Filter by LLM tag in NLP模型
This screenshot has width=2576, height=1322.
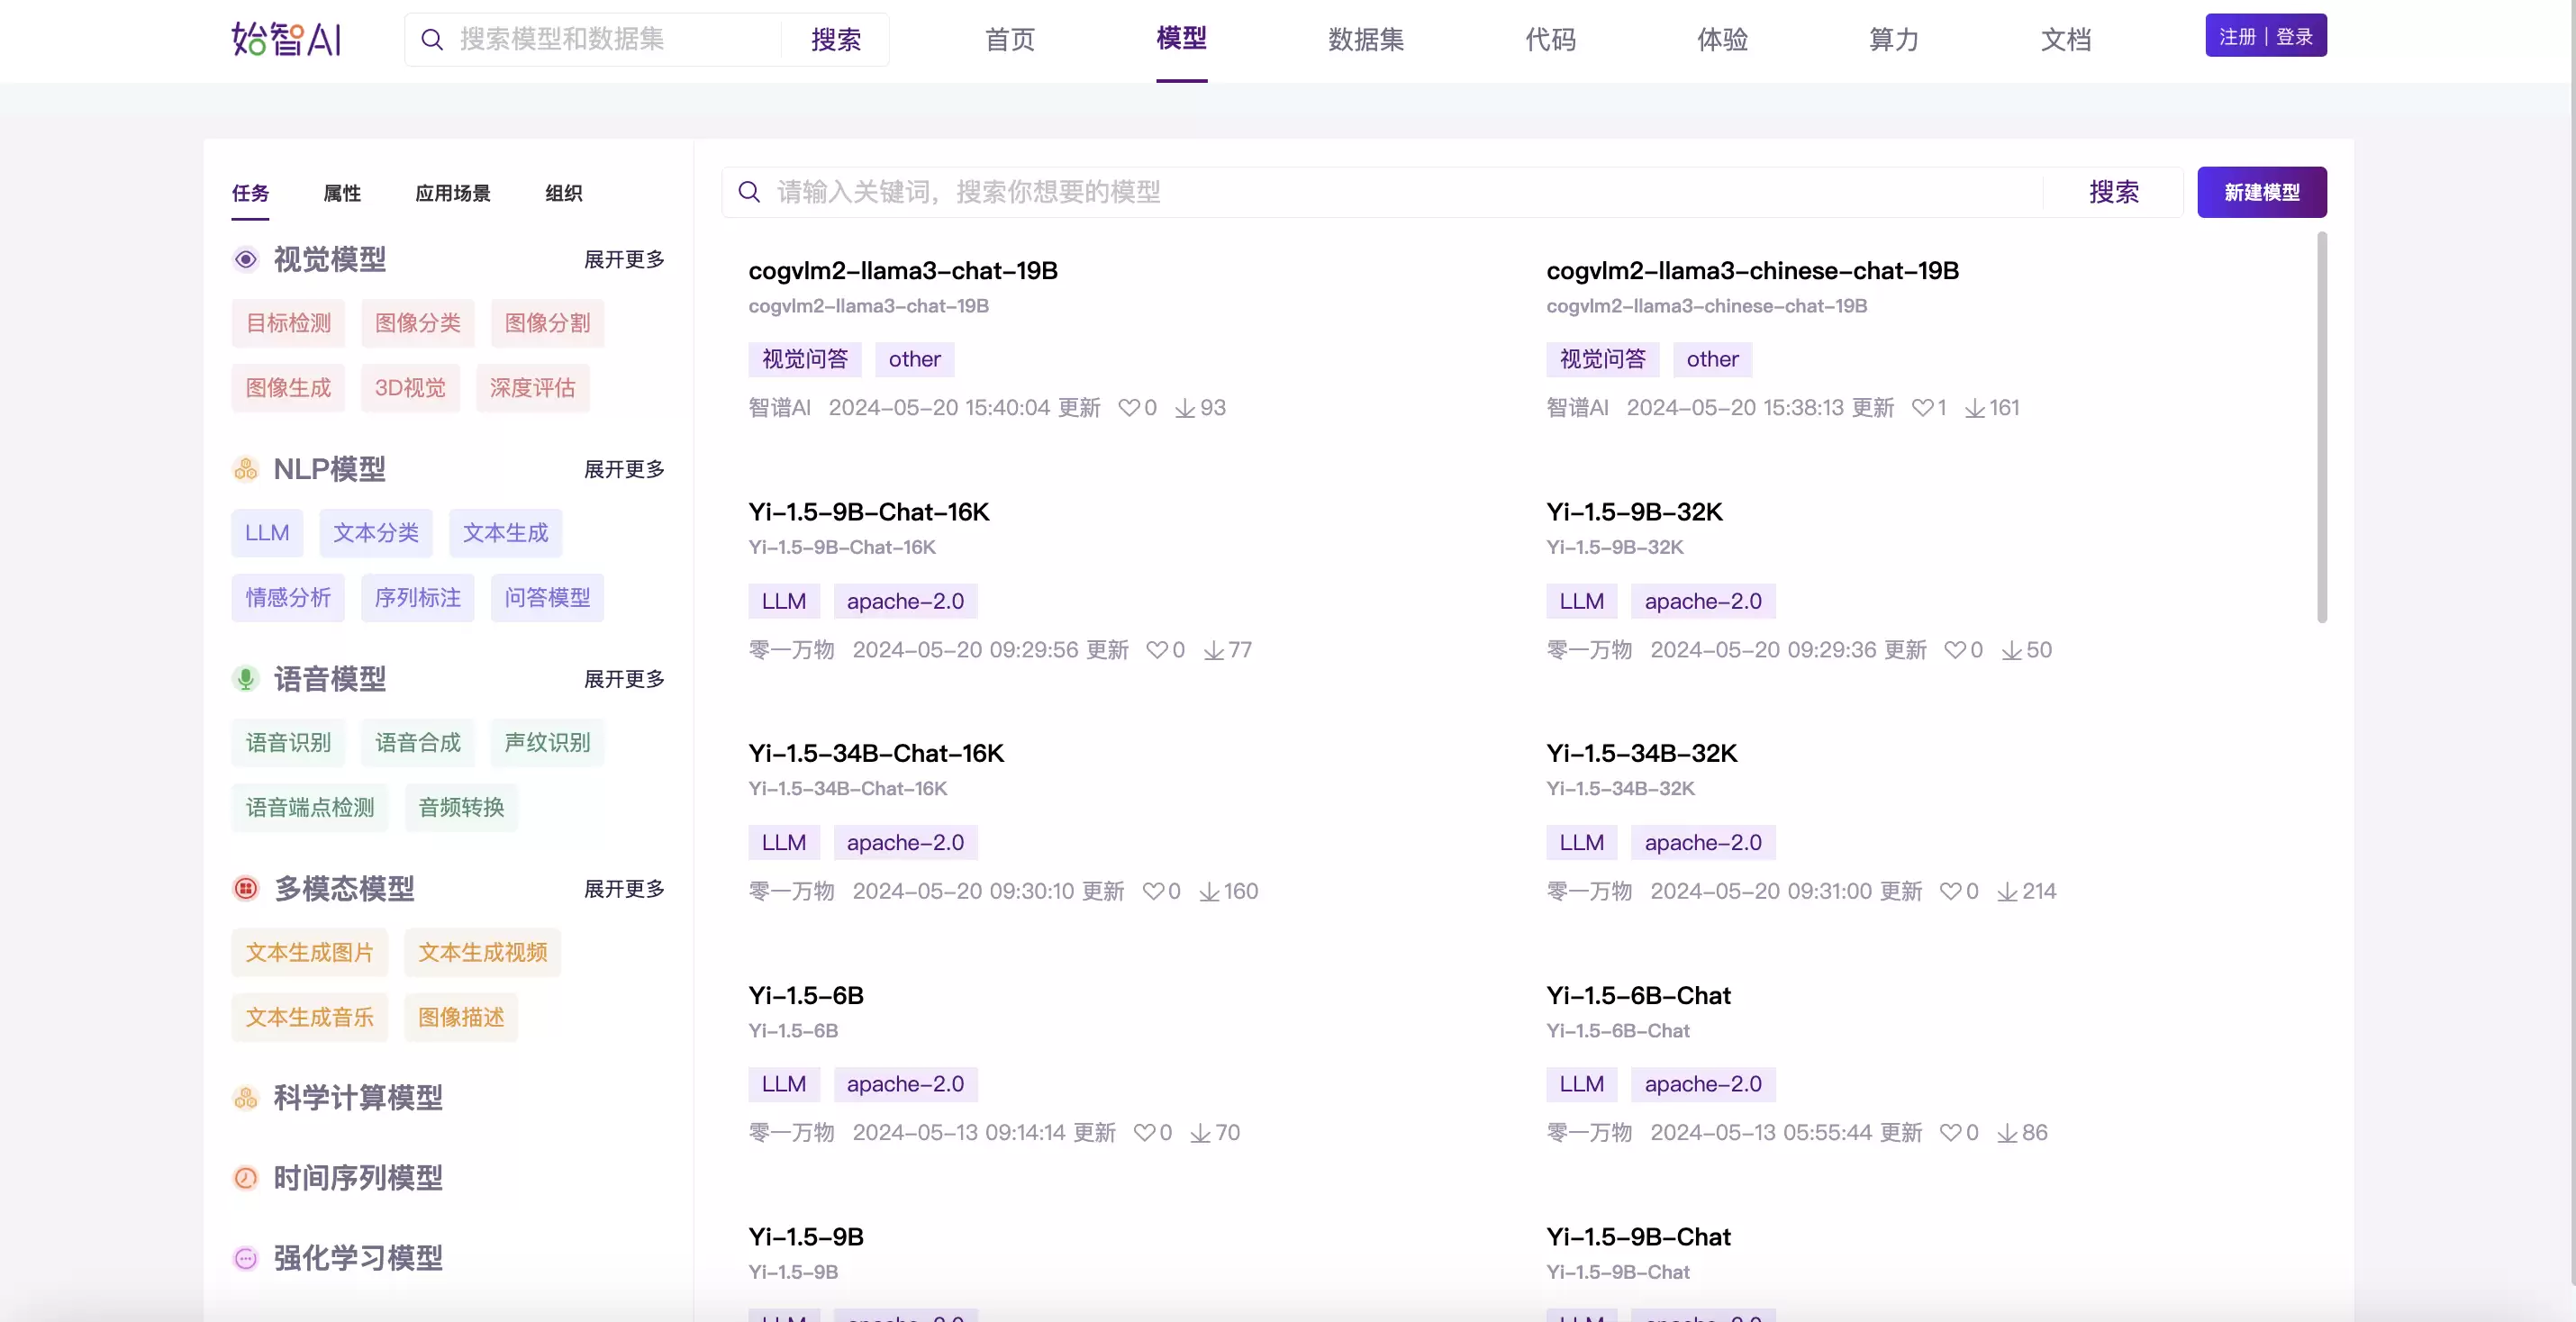[x=267, y=533]
